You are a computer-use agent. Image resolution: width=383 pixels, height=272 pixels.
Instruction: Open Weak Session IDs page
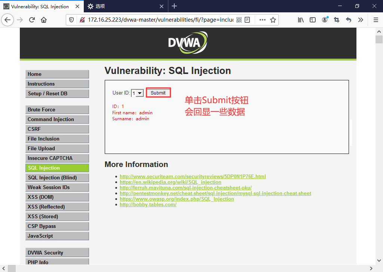[57, 187]
